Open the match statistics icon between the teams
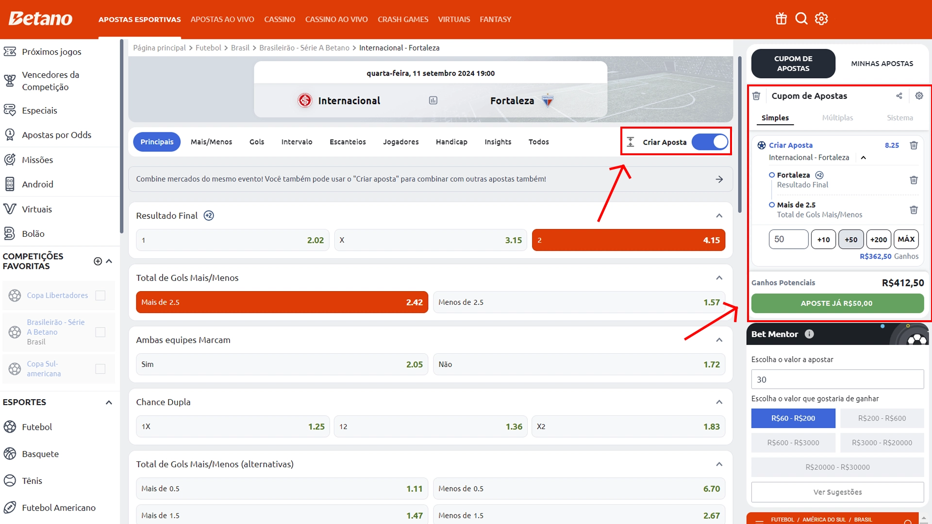 click(x=433, y=100)
